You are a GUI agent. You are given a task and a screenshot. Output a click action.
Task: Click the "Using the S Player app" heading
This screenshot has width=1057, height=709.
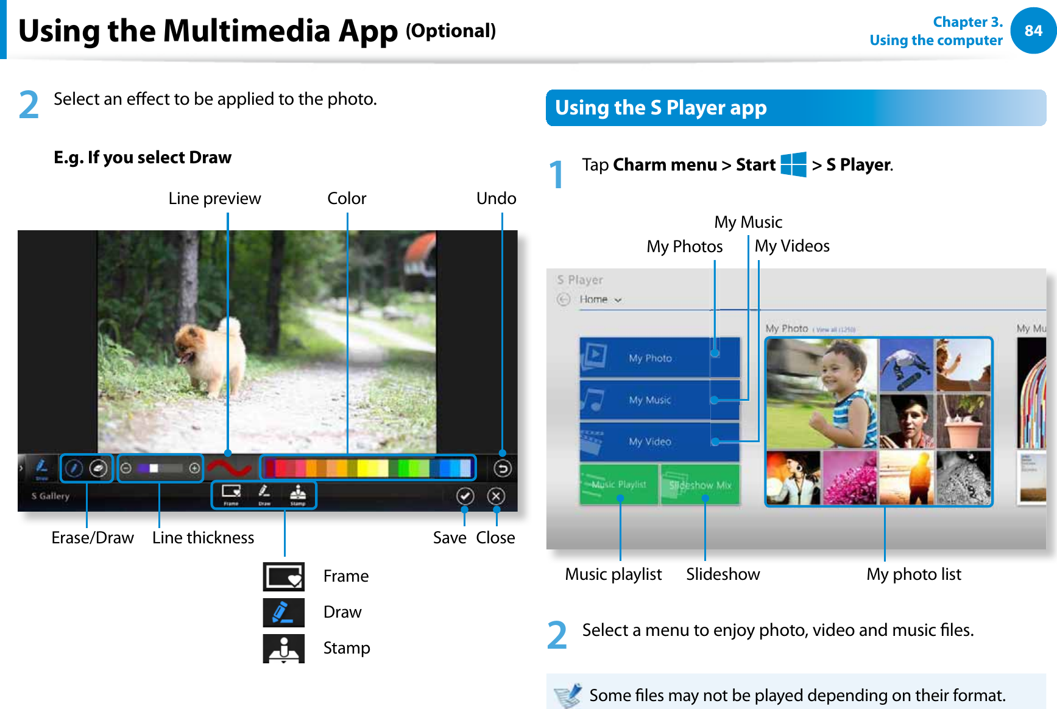(x=661, y=108)
